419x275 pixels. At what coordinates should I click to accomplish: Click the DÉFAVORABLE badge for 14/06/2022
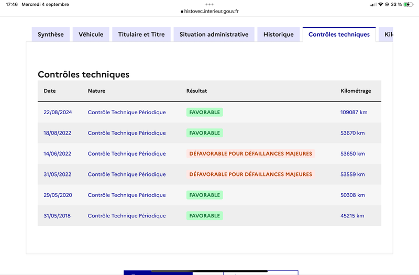[251, 153]
